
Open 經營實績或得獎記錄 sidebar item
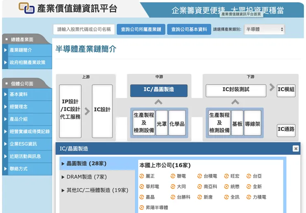30,132
